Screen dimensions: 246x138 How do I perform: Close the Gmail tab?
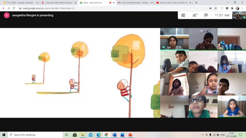[152, 3]
